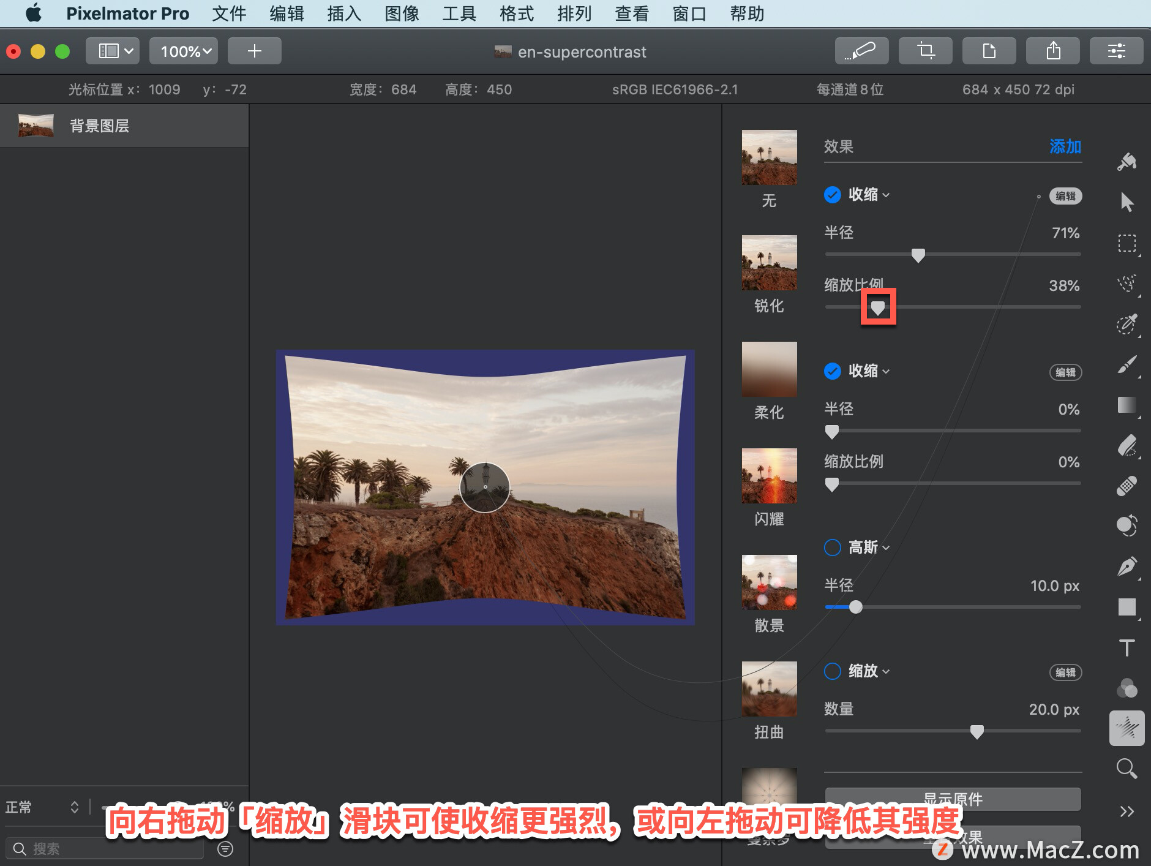Click the plus button to add a layer

(255, 51)
